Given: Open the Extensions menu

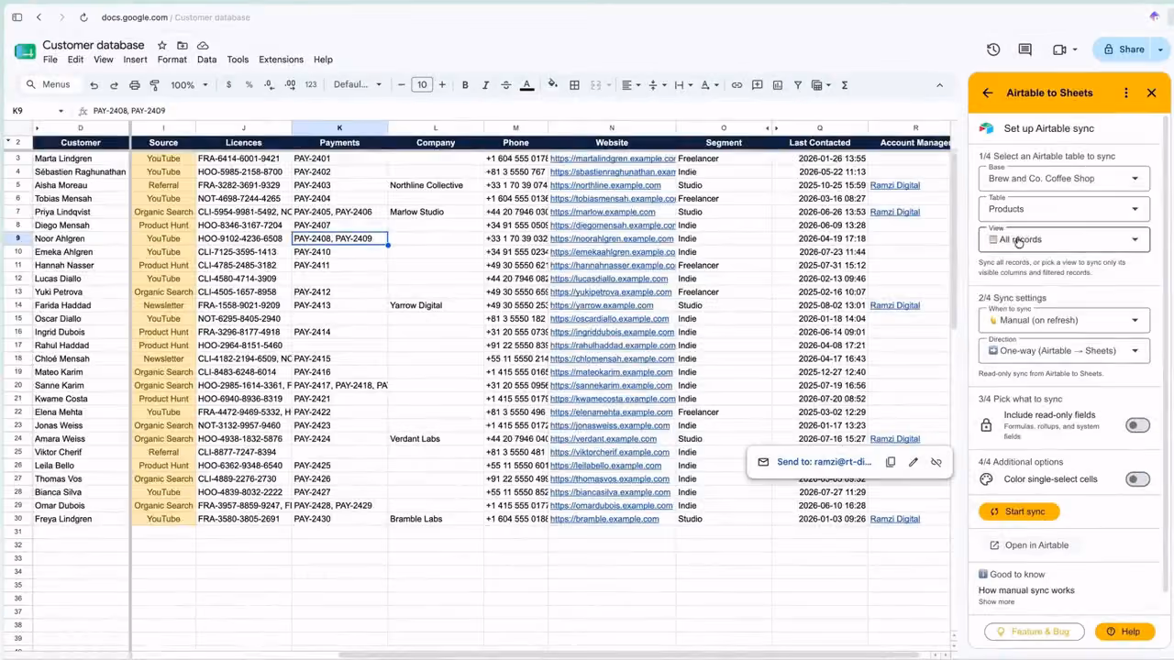Looking at the screenshot, I should [x=281, y=60].
